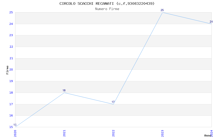Image resolution: width=214 pixels, height=138 pixels.
Task: Click data label 17 above 2022 point
Action: (113, 102)
